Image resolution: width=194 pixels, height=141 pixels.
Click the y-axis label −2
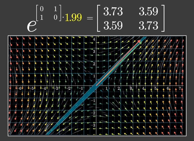tap(93, 113)
